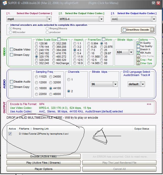Open Other Opts icon button
The image size is (163, 175).
point(138,63)
